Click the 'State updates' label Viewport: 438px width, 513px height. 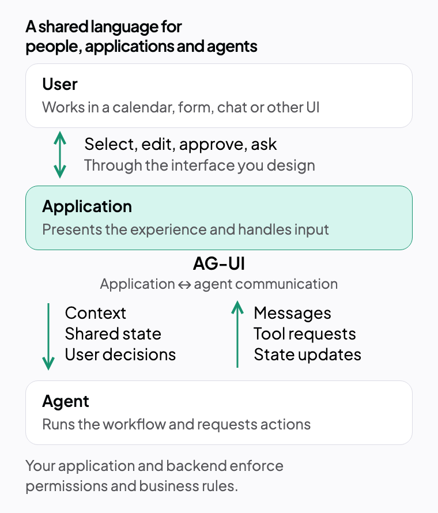point(308,355)
